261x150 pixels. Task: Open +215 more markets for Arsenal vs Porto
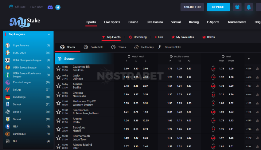pos(249,120)
